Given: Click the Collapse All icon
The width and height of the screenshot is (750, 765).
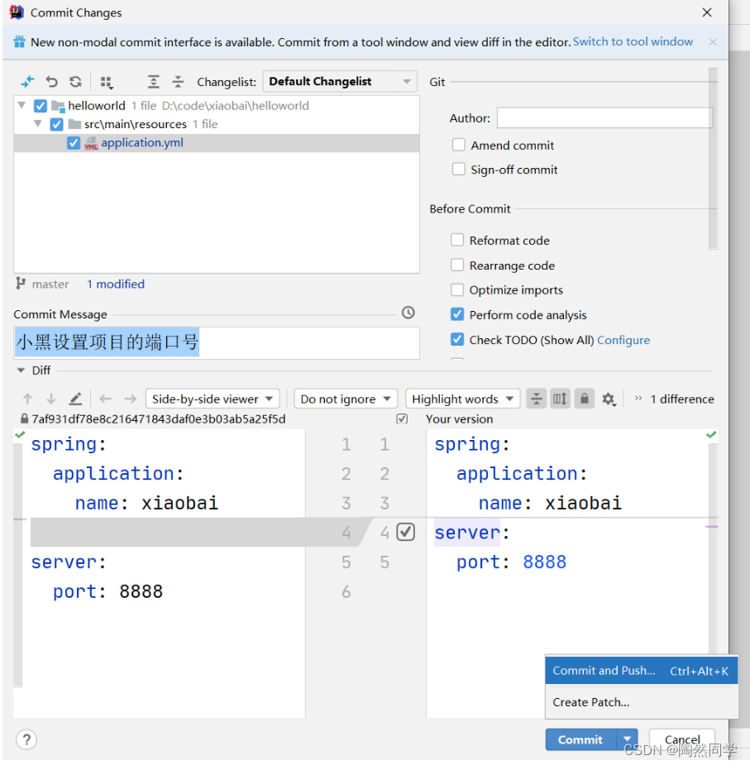Looking at the screenshot, I should [177, 81].
